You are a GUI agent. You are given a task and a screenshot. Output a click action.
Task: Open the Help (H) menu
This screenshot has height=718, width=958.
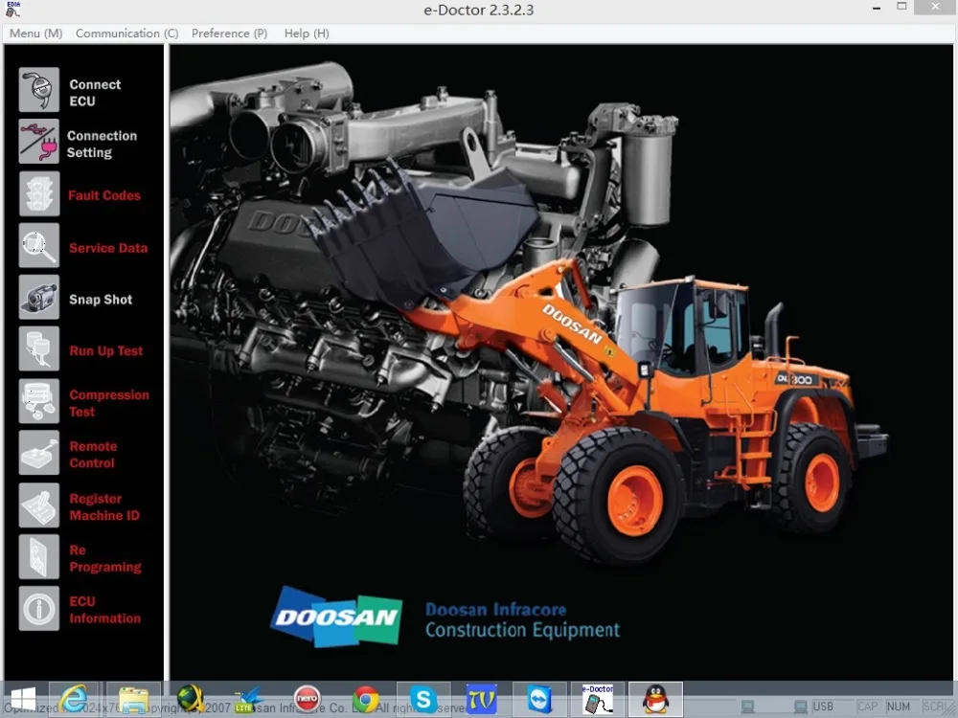pyautogui.click(x=306, y=34)
